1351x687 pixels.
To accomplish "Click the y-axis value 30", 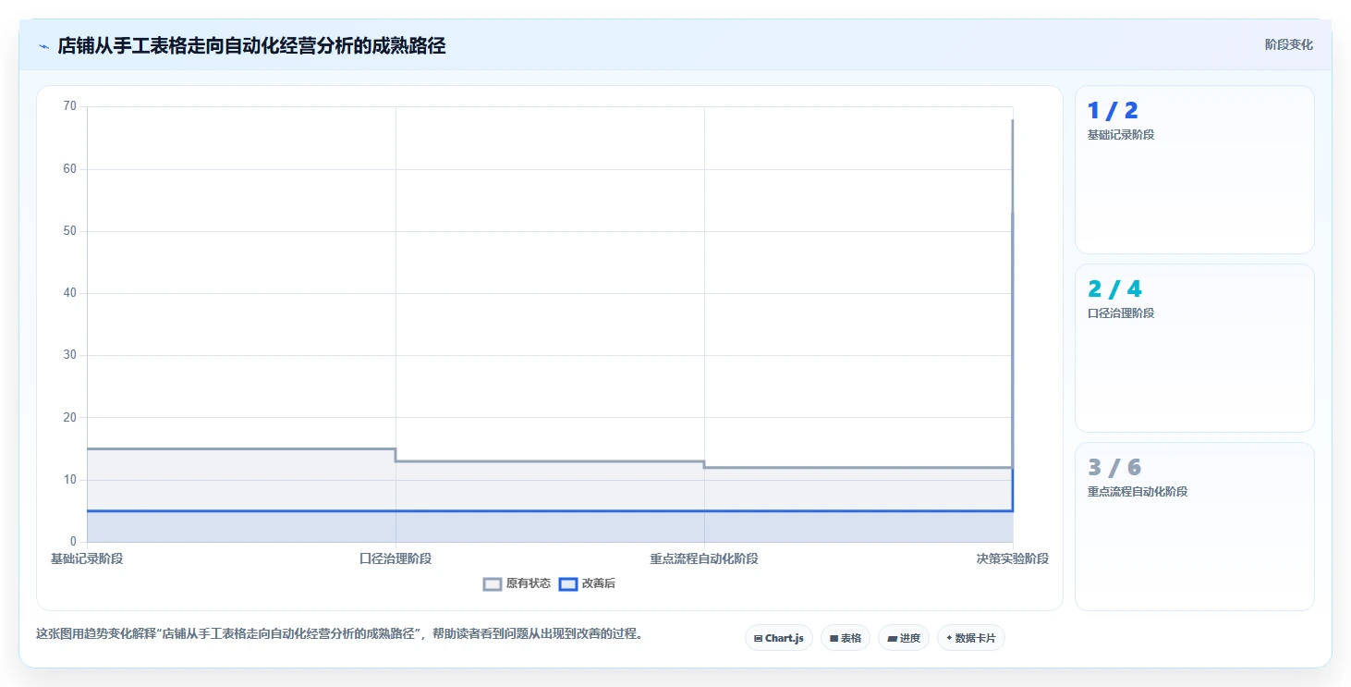I will click(70, 355).
